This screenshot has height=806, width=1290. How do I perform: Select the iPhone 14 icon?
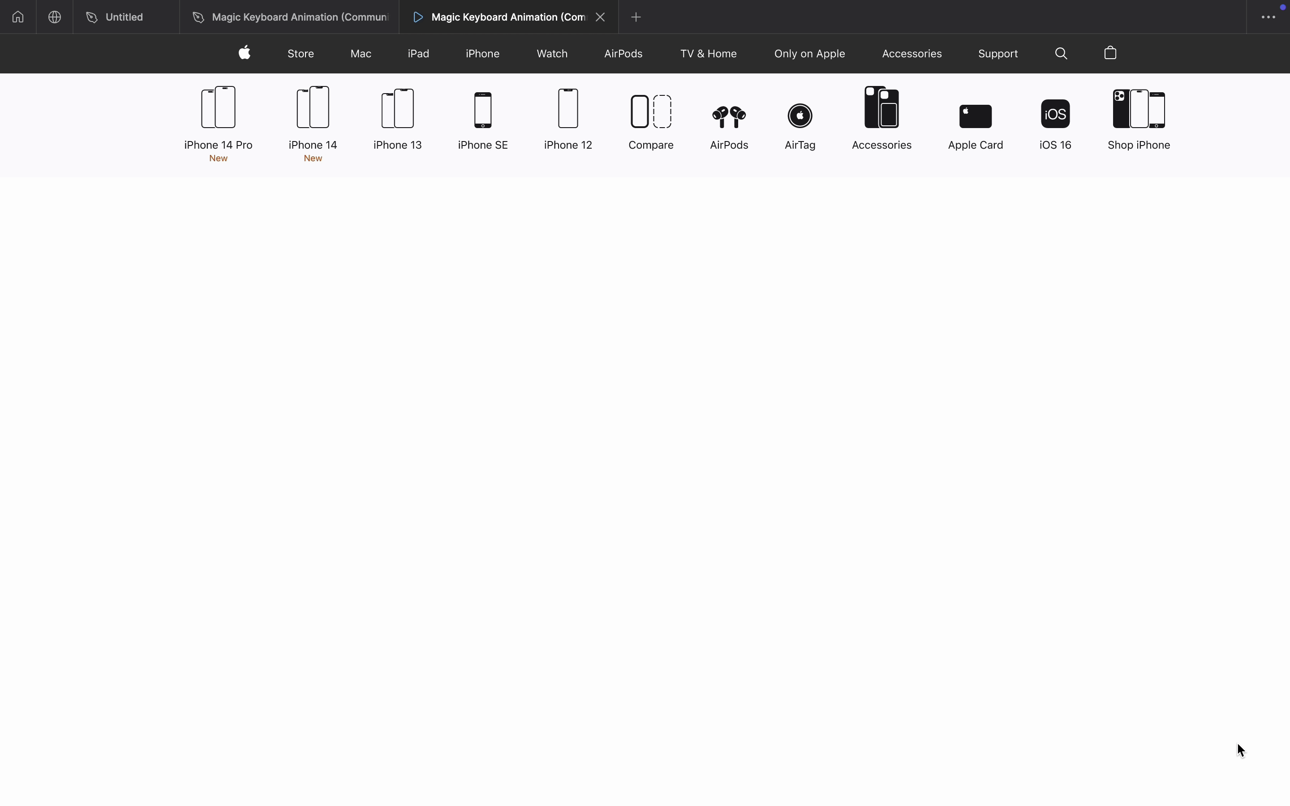click(x=313, y=107)
